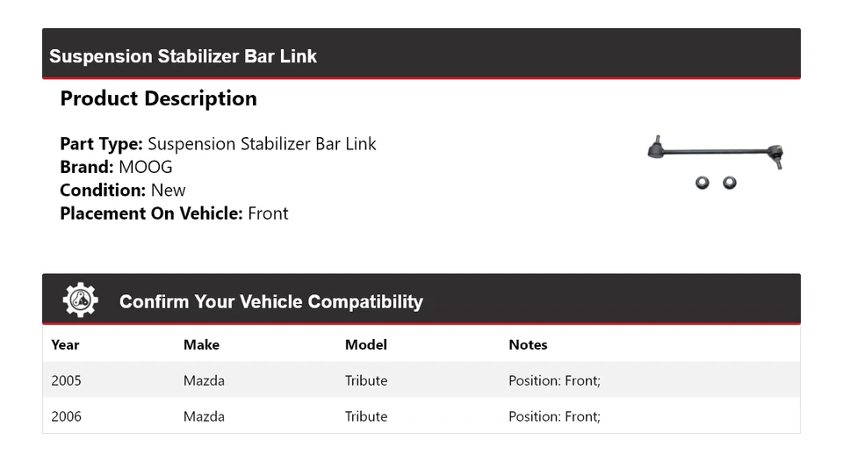
Task: Select the 2005 year cell
Action: click(66, 380)
